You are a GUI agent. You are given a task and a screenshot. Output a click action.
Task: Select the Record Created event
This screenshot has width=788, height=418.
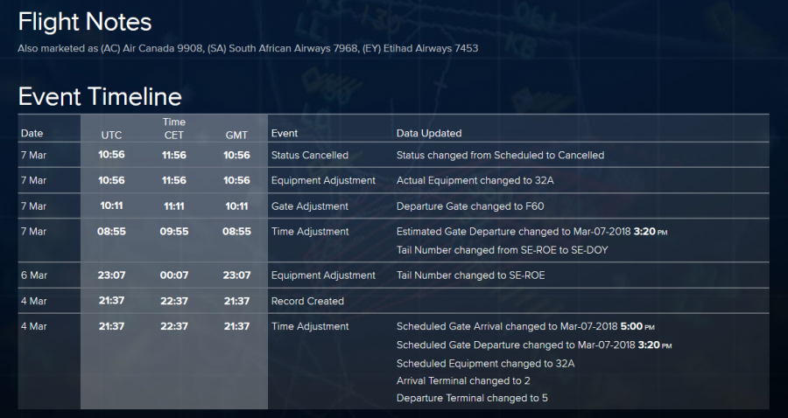(307, 301)
